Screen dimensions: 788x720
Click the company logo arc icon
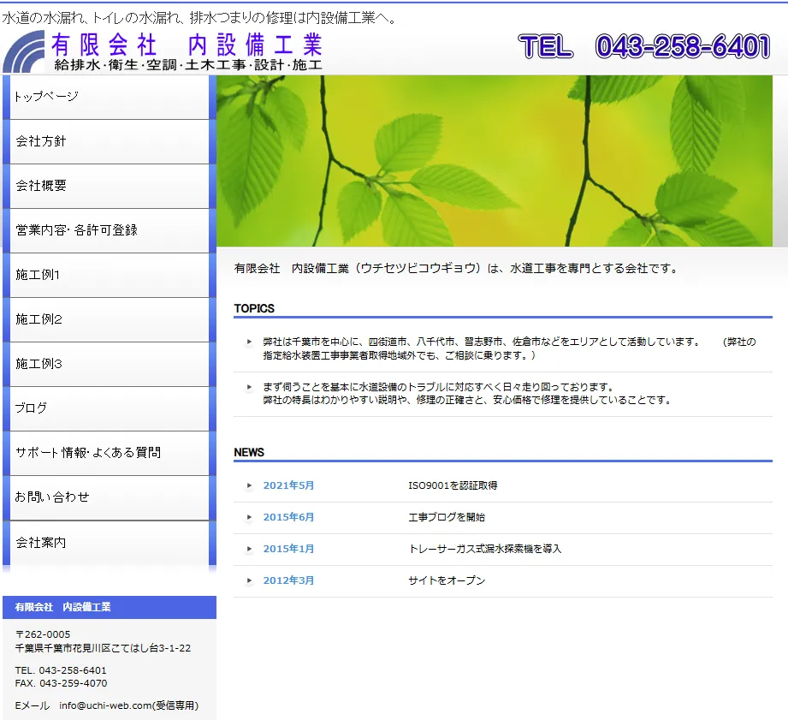[x=24, y=52]
